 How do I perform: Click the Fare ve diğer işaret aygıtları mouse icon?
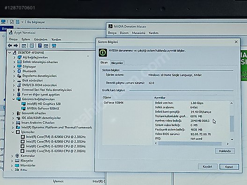(19, 94)
